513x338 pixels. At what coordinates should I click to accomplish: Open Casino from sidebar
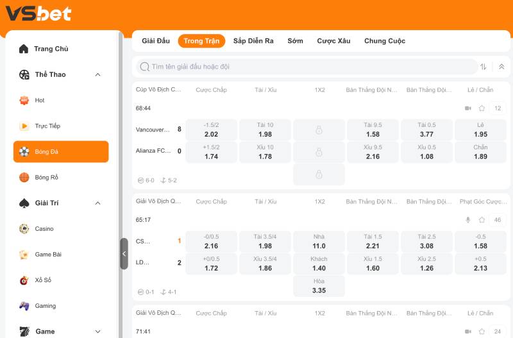44,229
